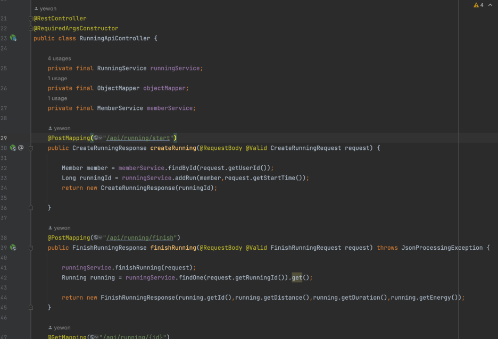Click the @PostMapping annotation on line 38

pos(69,238)
